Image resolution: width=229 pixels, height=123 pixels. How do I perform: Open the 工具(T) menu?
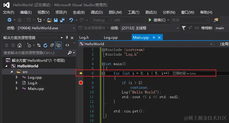point(133,12)
